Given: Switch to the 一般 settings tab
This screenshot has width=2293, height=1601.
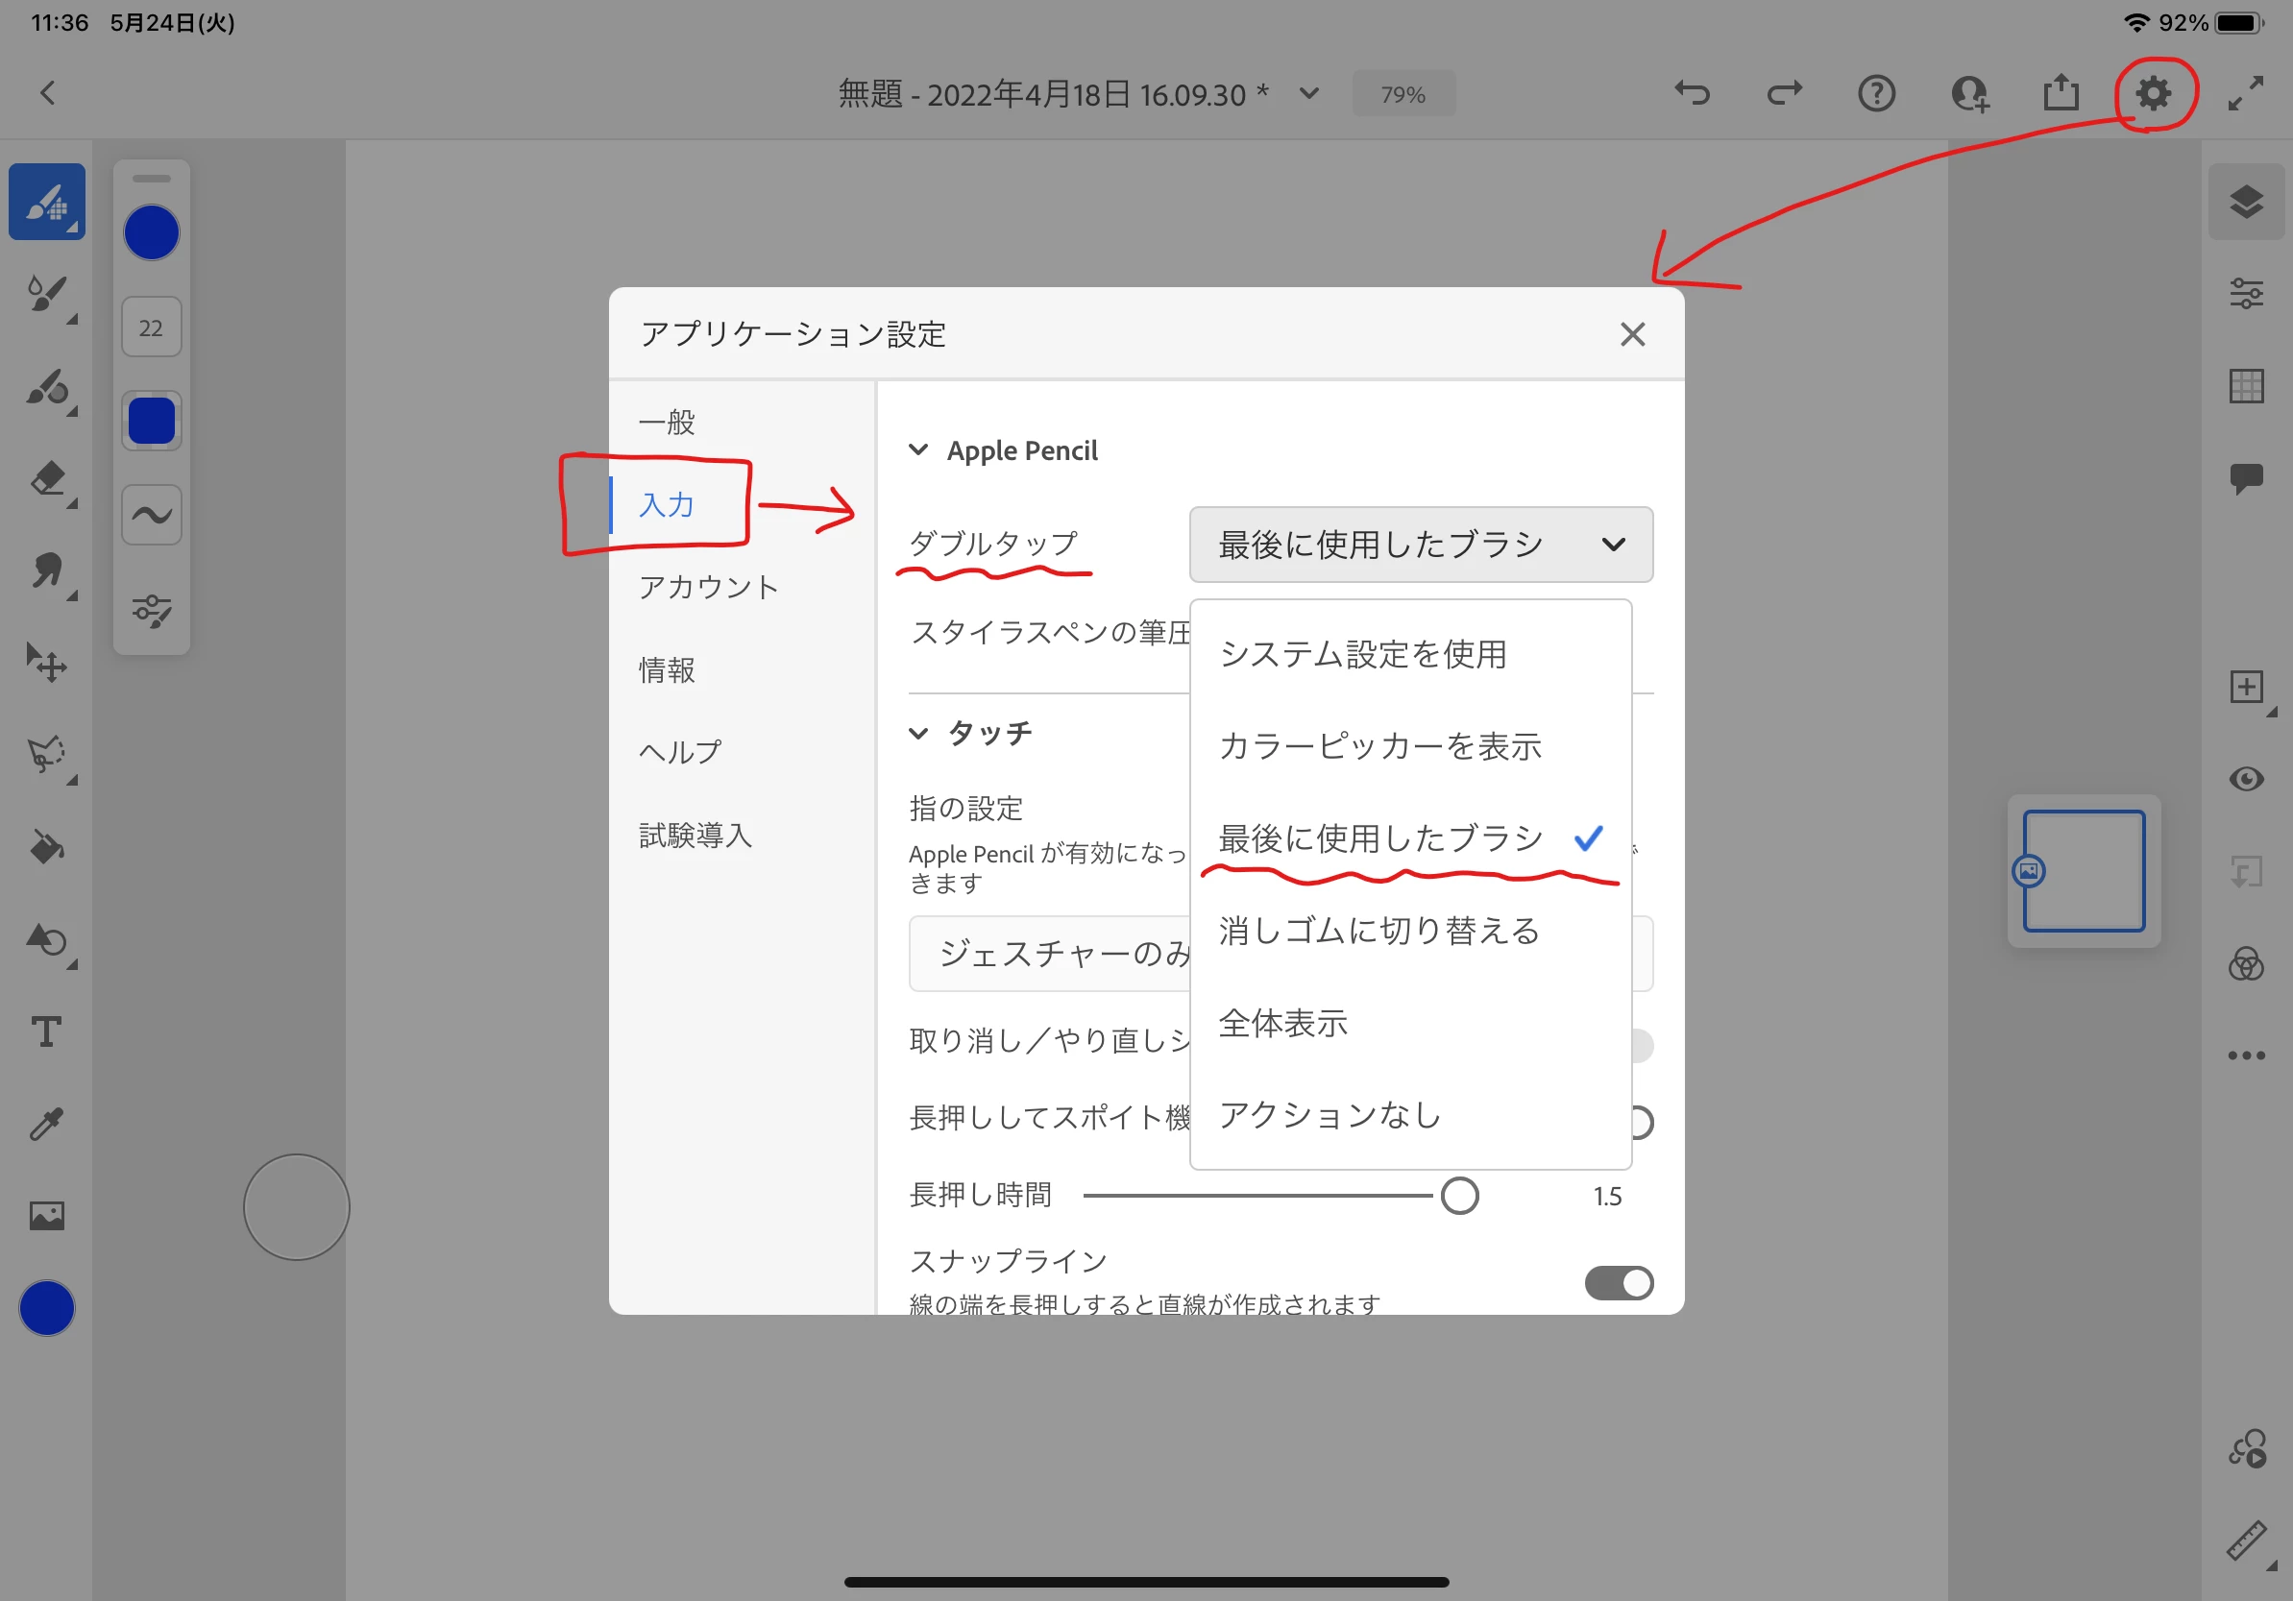Looking at the screenshot, I should (x=667, y=422).
